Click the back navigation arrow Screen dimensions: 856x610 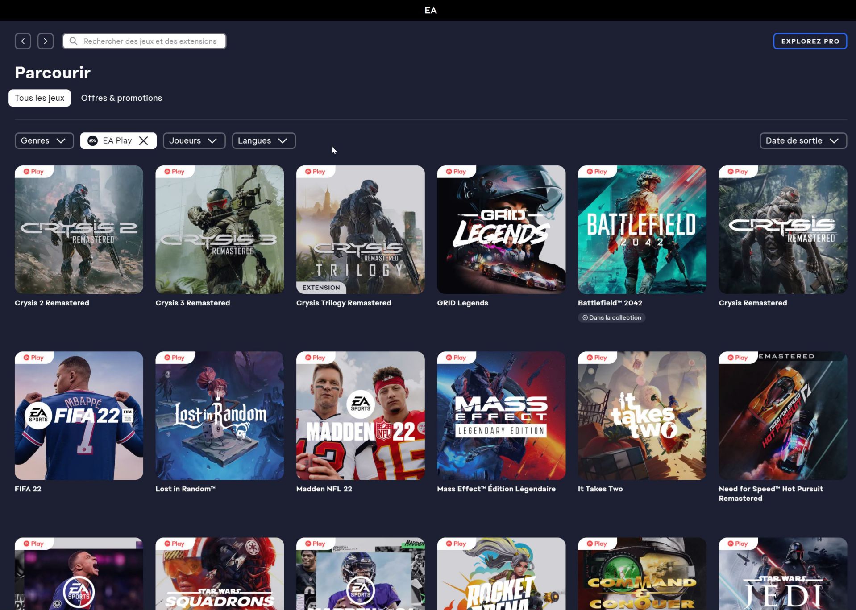pyautogui.click(x=23, y=41)
